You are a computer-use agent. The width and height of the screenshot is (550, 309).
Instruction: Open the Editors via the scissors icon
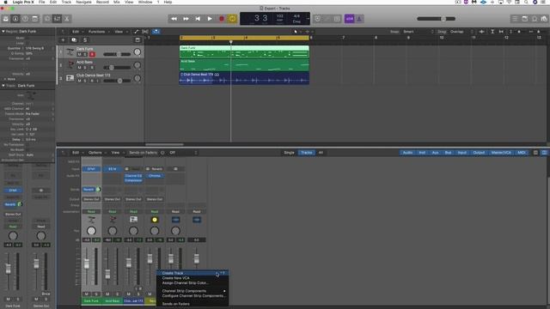[67, 19]
